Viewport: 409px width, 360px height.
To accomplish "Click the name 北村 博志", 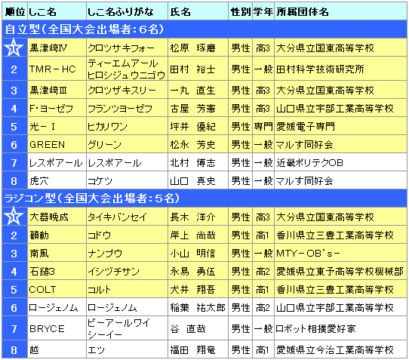I will [192, 163].
